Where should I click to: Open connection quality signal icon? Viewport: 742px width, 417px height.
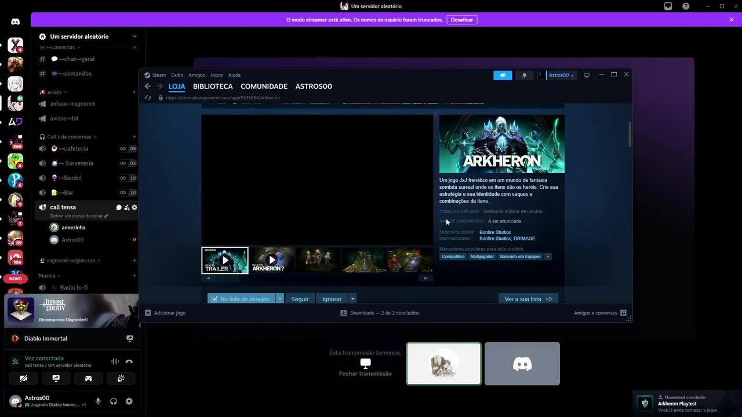tap(16, 361)
